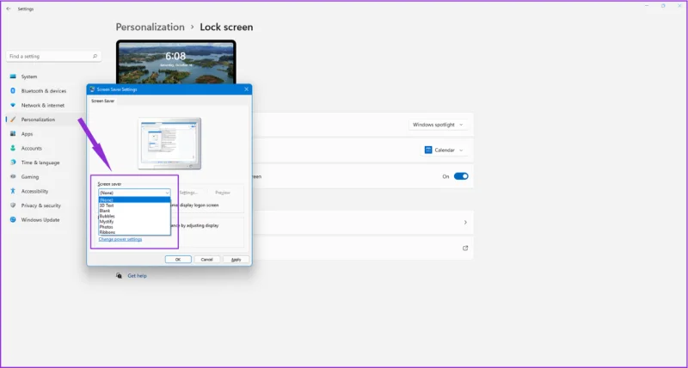Collapse the Screen saver combo box
The width and height of the screenshot is (688, 368).
[x=134, y=193]
